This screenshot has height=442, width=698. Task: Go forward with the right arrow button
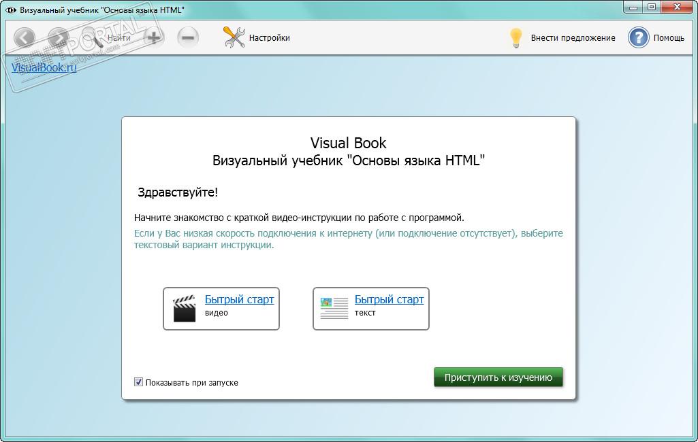tap(59, 38)
